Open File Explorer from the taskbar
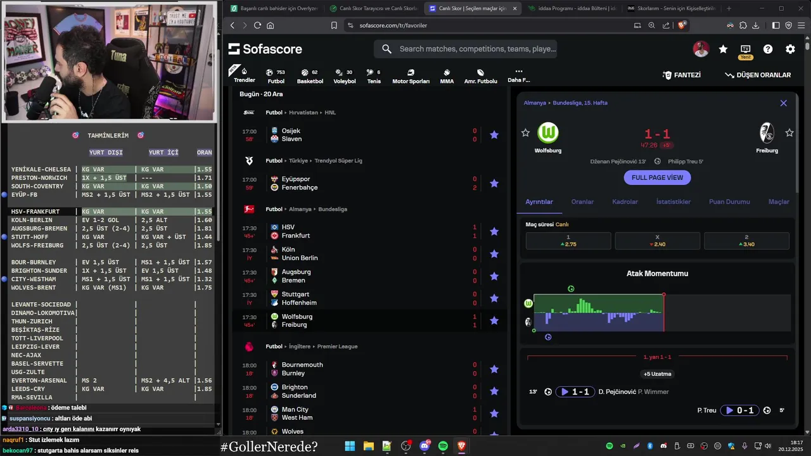The height and width of the screenshot is (456, 811). pyautogui.click(x=368, y=446)
